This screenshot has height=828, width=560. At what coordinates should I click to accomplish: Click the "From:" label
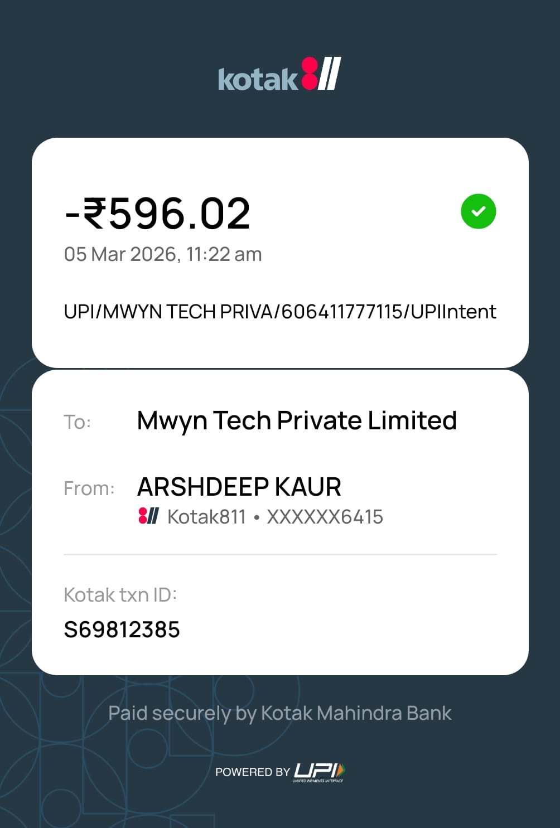pyautogui.click(x=89, y=488)
